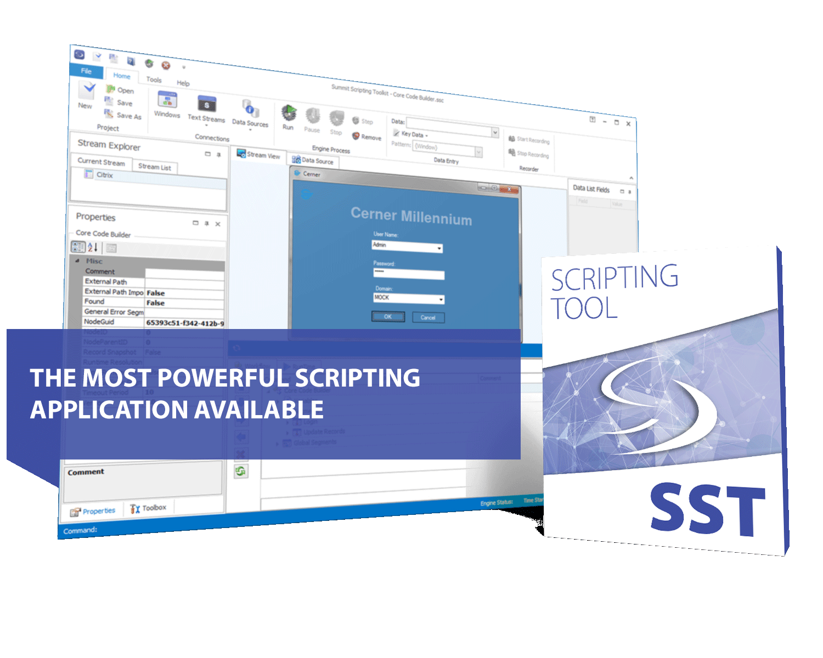The height and width of the screenshot is (658, 823).
Task: Open the Key Data dropdown
Action: click(x=410, y=134)
